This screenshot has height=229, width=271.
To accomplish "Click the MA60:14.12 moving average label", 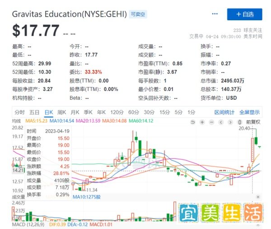I will (x=141, y=121).
